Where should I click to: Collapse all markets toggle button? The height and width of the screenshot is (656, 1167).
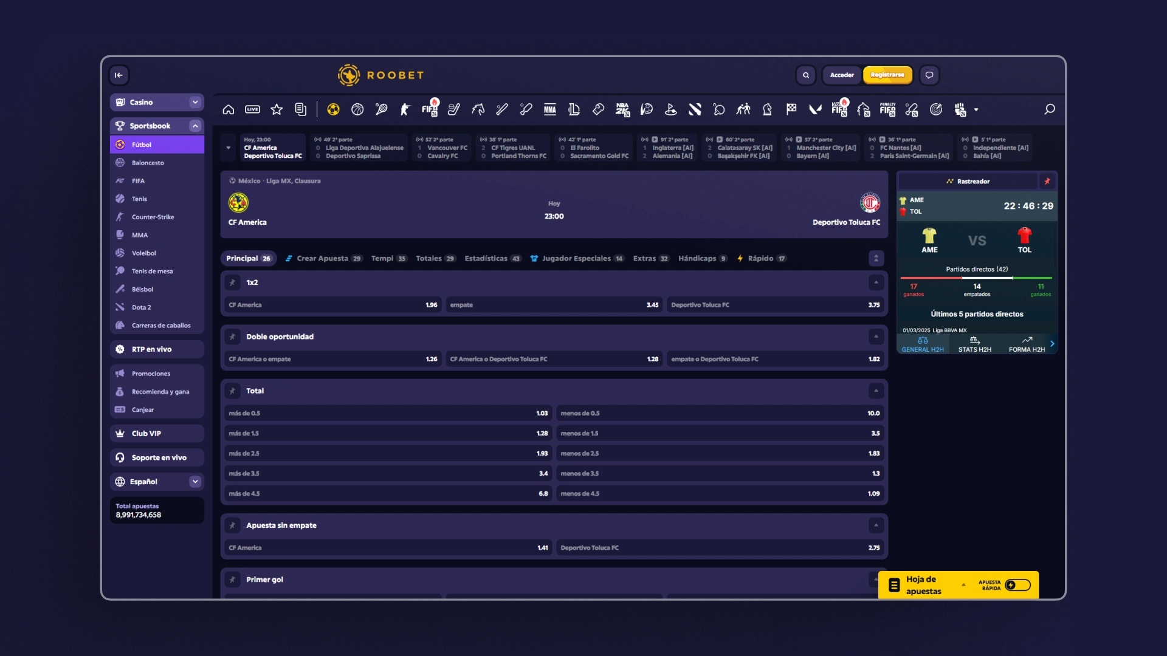(876, 259)
